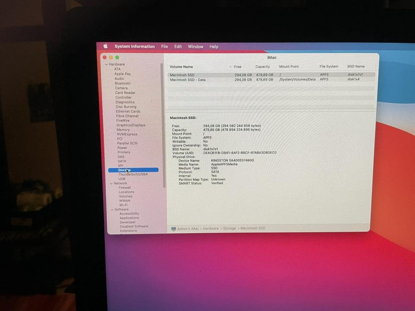This screenshot has height=311, width=415.
Task: Open the Window menu
Action: 195,47
